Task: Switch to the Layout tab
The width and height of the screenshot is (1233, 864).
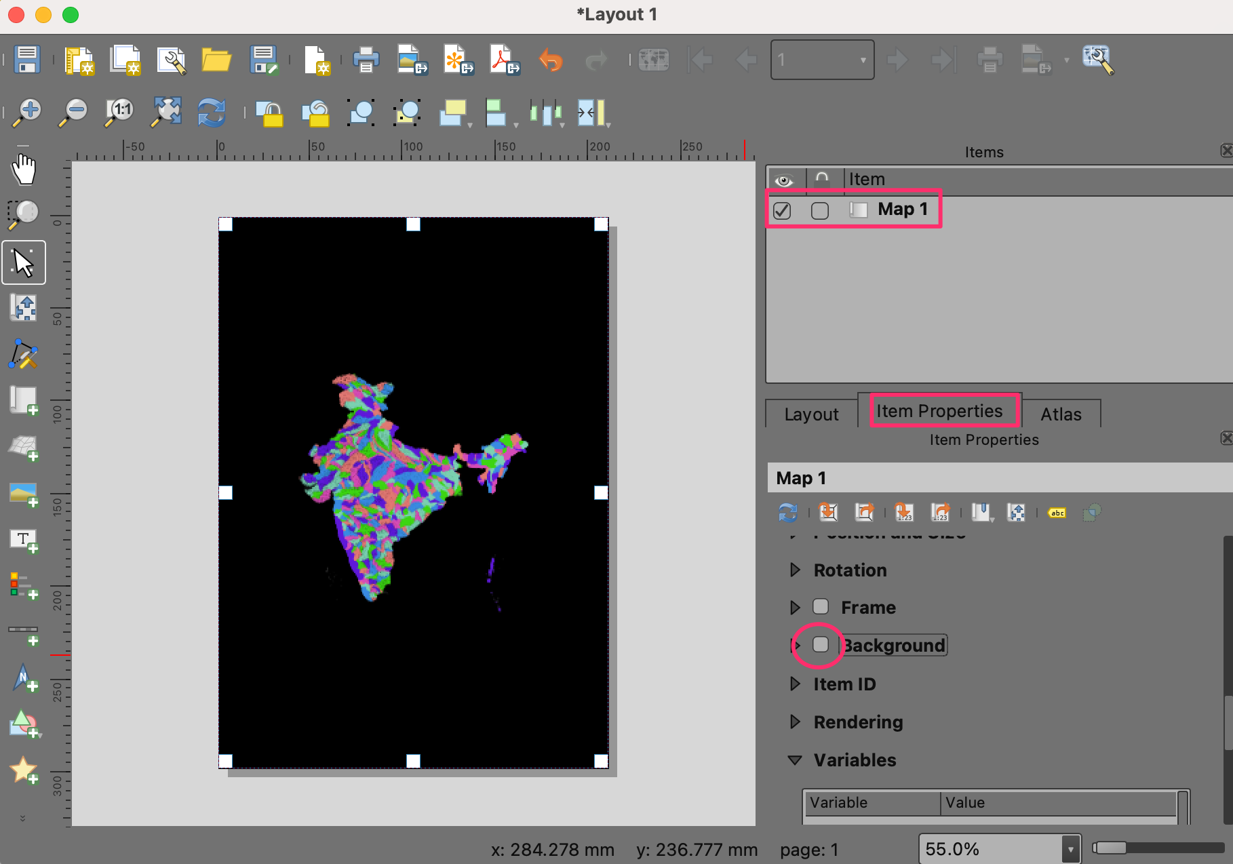Action: coord(811,414)
